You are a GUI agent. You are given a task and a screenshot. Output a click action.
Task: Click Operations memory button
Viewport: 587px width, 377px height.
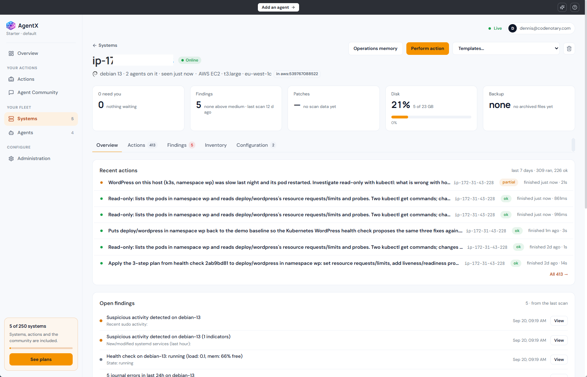[x=375, y=49]
